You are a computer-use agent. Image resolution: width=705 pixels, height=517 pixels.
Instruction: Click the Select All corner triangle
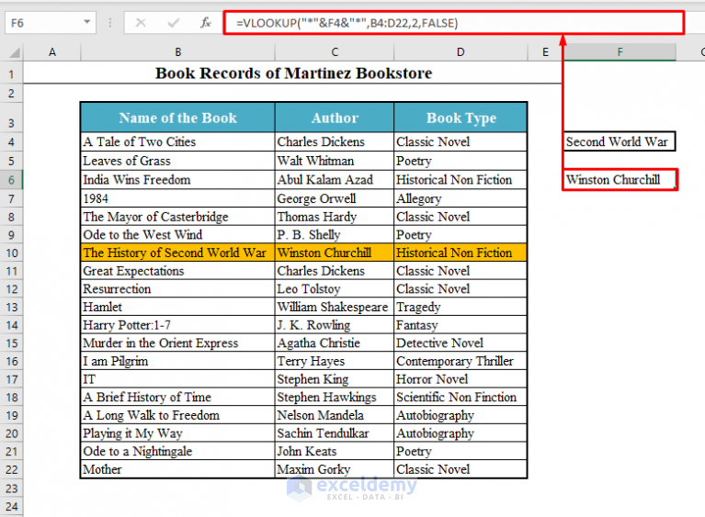pos(13,52)
